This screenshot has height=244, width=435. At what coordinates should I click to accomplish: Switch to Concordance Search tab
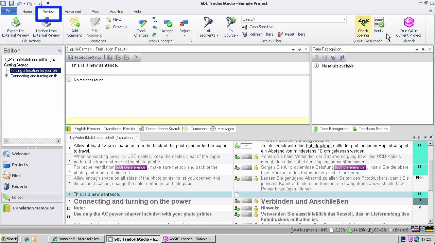(x=160, y=129)
